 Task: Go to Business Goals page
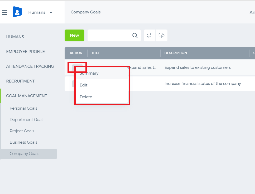click(23, 142)
